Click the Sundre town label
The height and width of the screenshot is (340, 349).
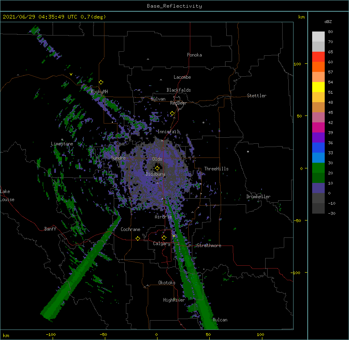[118, 158]
